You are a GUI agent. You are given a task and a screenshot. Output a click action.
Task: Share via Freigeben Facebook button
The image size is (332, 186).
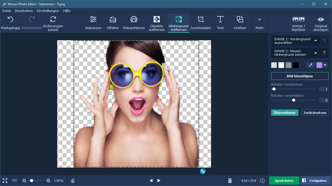click(315, 181)
